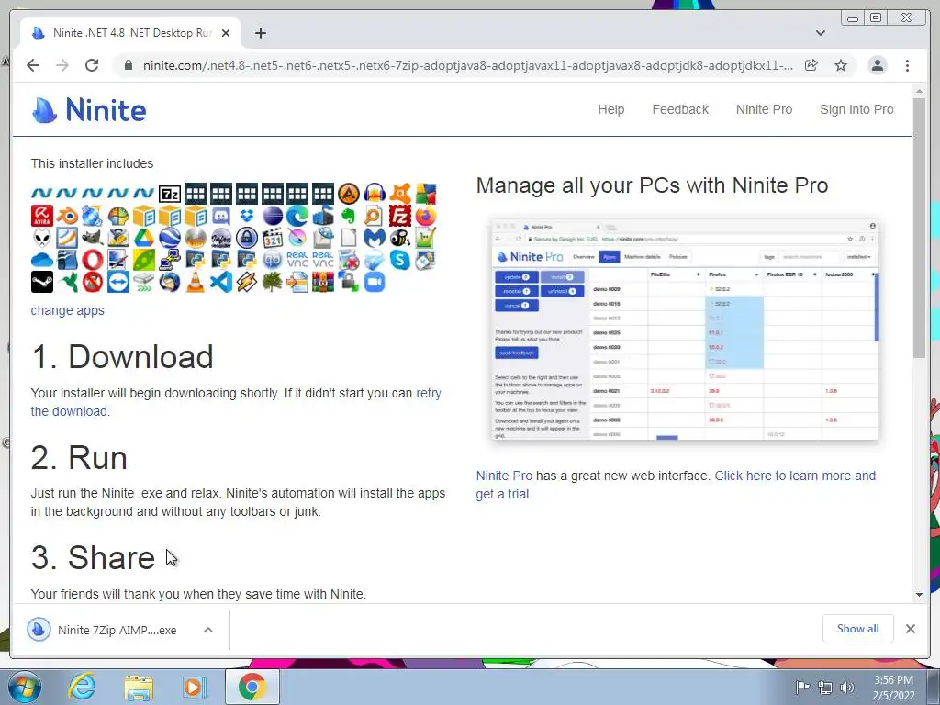Click the Dropbox icon
The width and height of the screenshot is (940, 705).
click(246, 216)
